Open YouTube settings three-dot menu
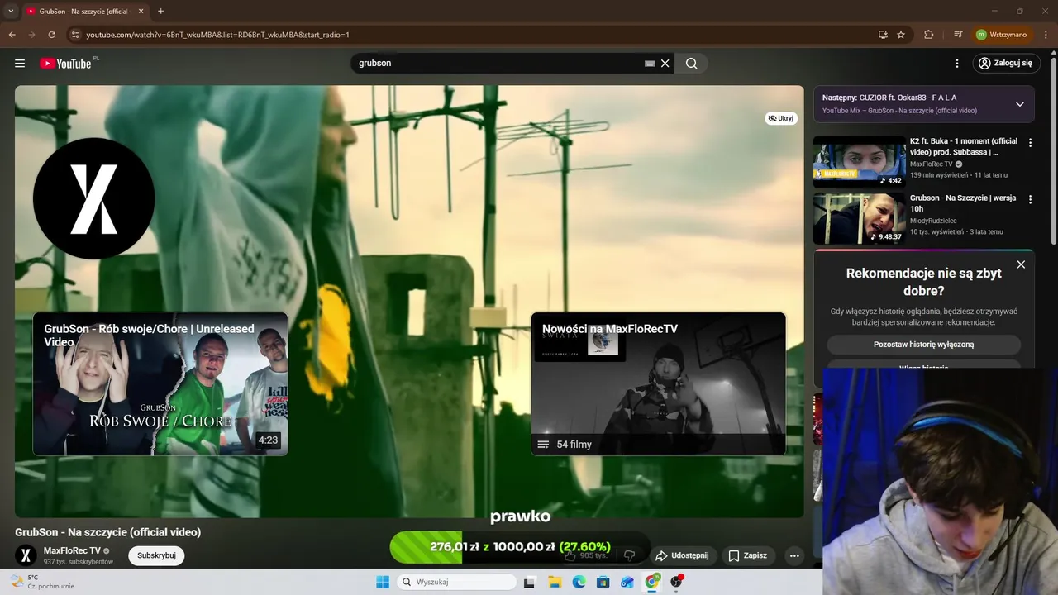The image size is (1058, 595). pyautogui.click(x=957, y=63)
